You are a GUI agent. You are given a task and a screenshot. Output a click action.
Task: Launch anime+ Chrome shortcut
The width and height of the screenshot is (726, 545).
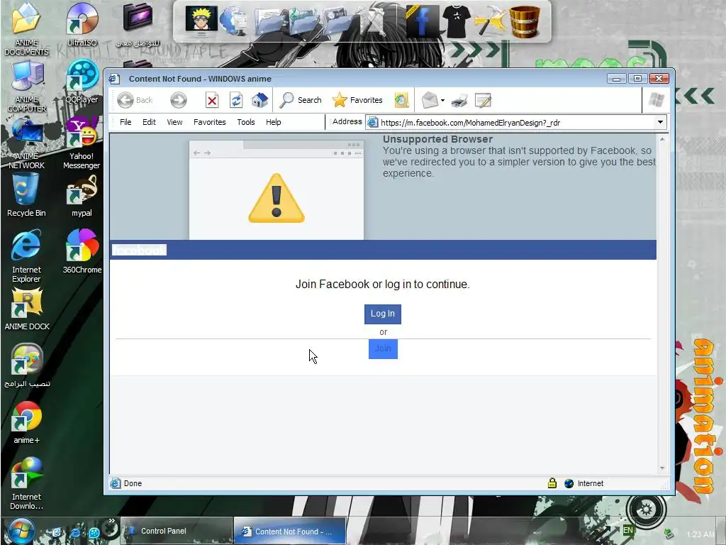(x=26, y=423)
